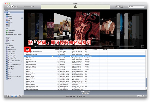Image resolution: width=151 pixels, height=103 pixels.
Task: Toggle repeat mode
Action: tap(16, 96)
